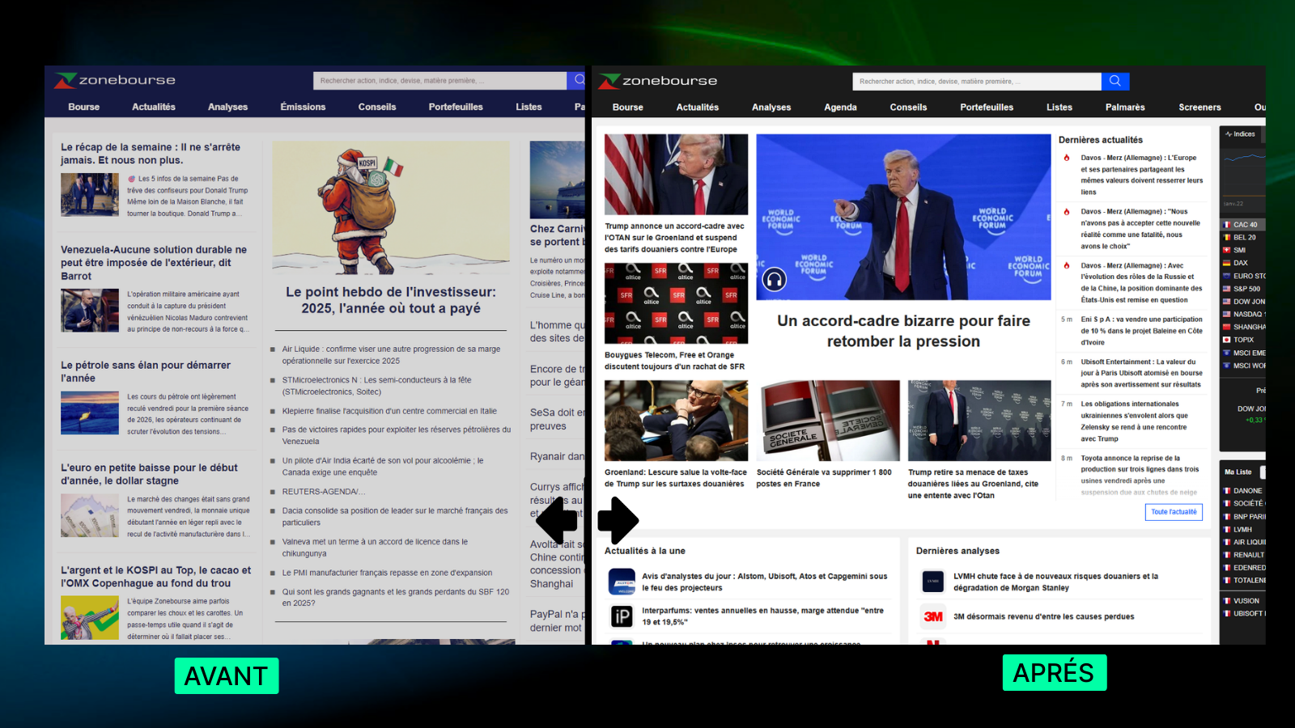Open headline Le récap de la semaine
This screenshot has width=1295, height=728.
151,154
